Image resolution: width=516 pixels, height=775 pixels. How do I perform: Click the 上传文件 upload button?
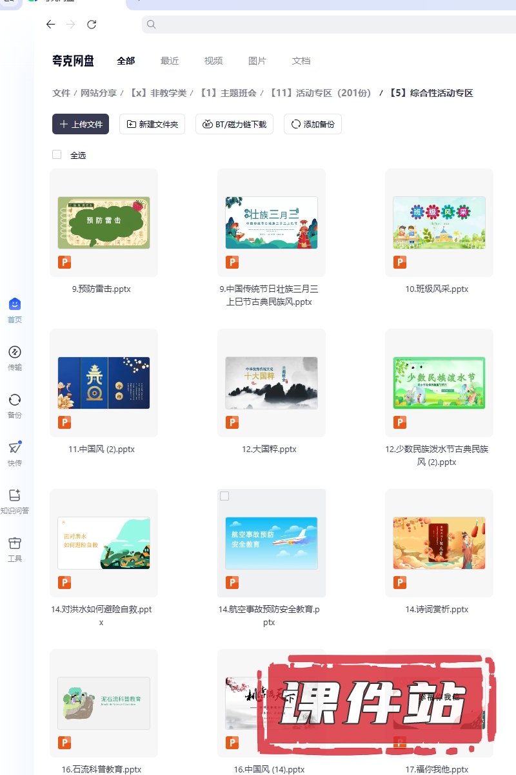click(x=81, y=124)
